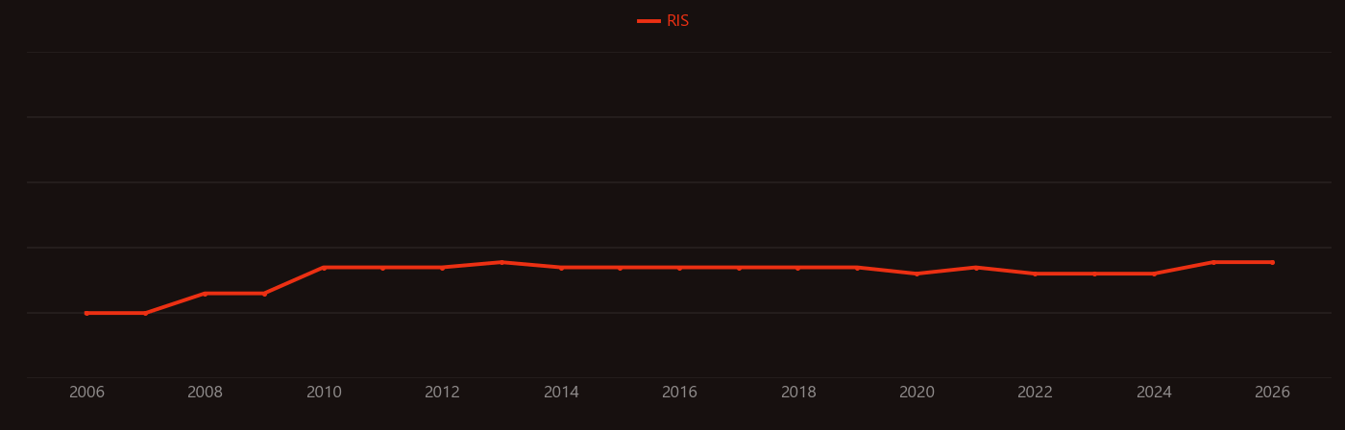1345x430 pixels.
Task: Click the 2013 peak data point
Action: click(501, 262)
